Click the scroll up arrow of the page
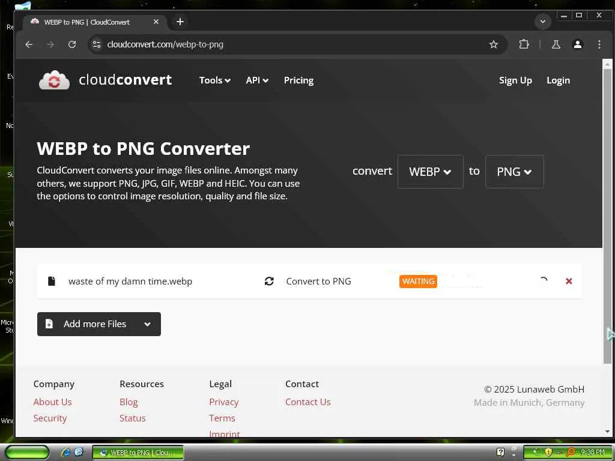 pyautogui.click(x=607, y=64)
